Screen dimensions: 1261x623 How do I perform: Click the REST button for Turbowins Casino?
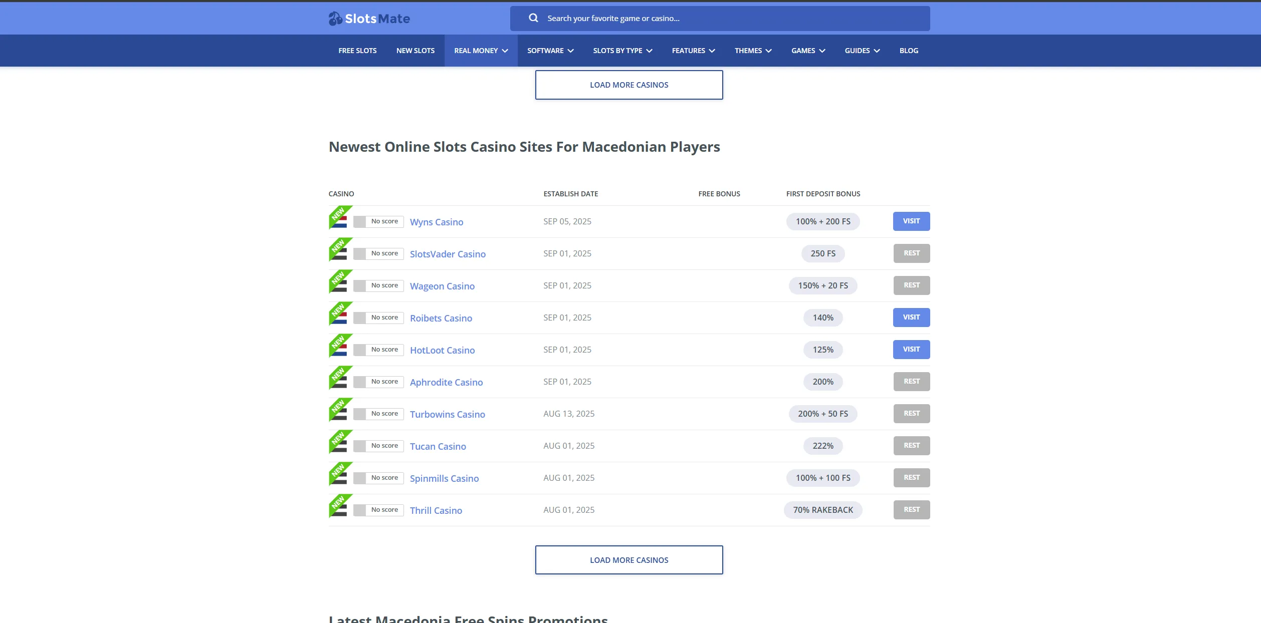coord(912,414)
